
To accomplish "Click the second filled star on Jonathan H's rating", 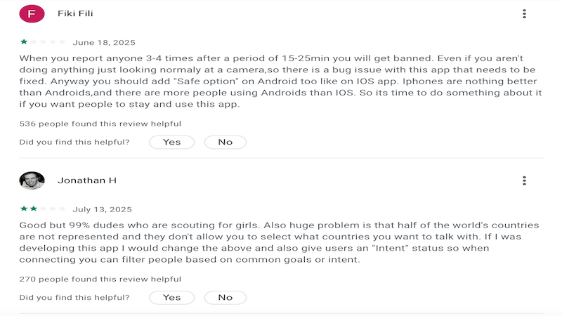I will 34,209.
